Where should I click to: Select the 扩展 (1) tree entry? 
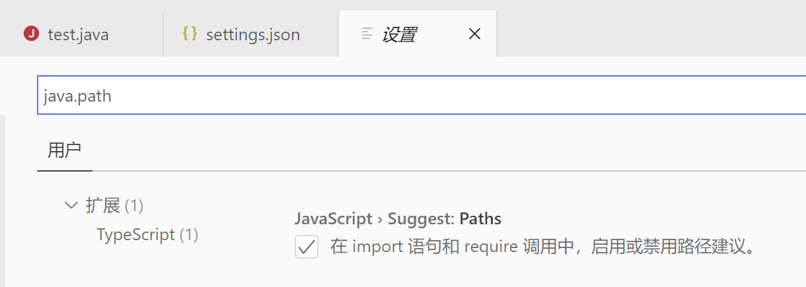(114, 206)
